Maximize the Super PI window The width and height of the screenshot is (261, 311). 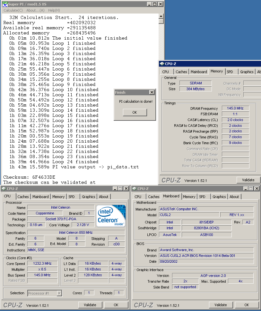click(x=154, y=4)
